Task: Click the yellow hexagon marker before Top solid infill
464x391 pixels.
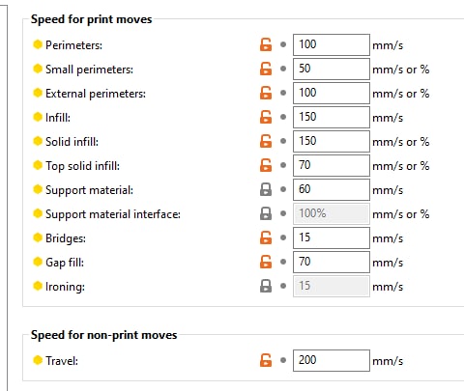Action: tap(38, 165)
